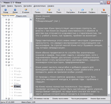This screenshot has width=111, height=104.
Task: Click the tree panel scroll up arrow
Action: (31, 19)
